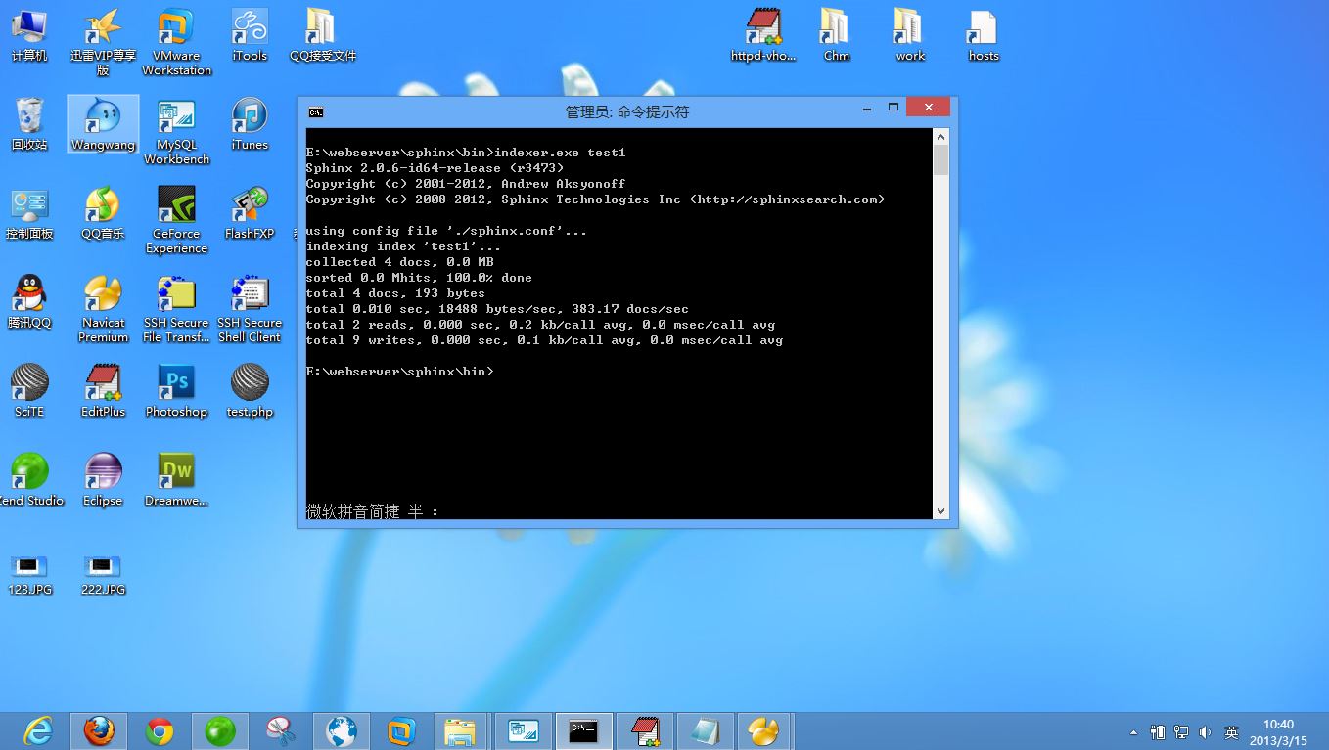Image resolution: width=1329 pixels, height=750 pixels.
Task: Launch Eclipse from the desktop
Action: point(103,479)
